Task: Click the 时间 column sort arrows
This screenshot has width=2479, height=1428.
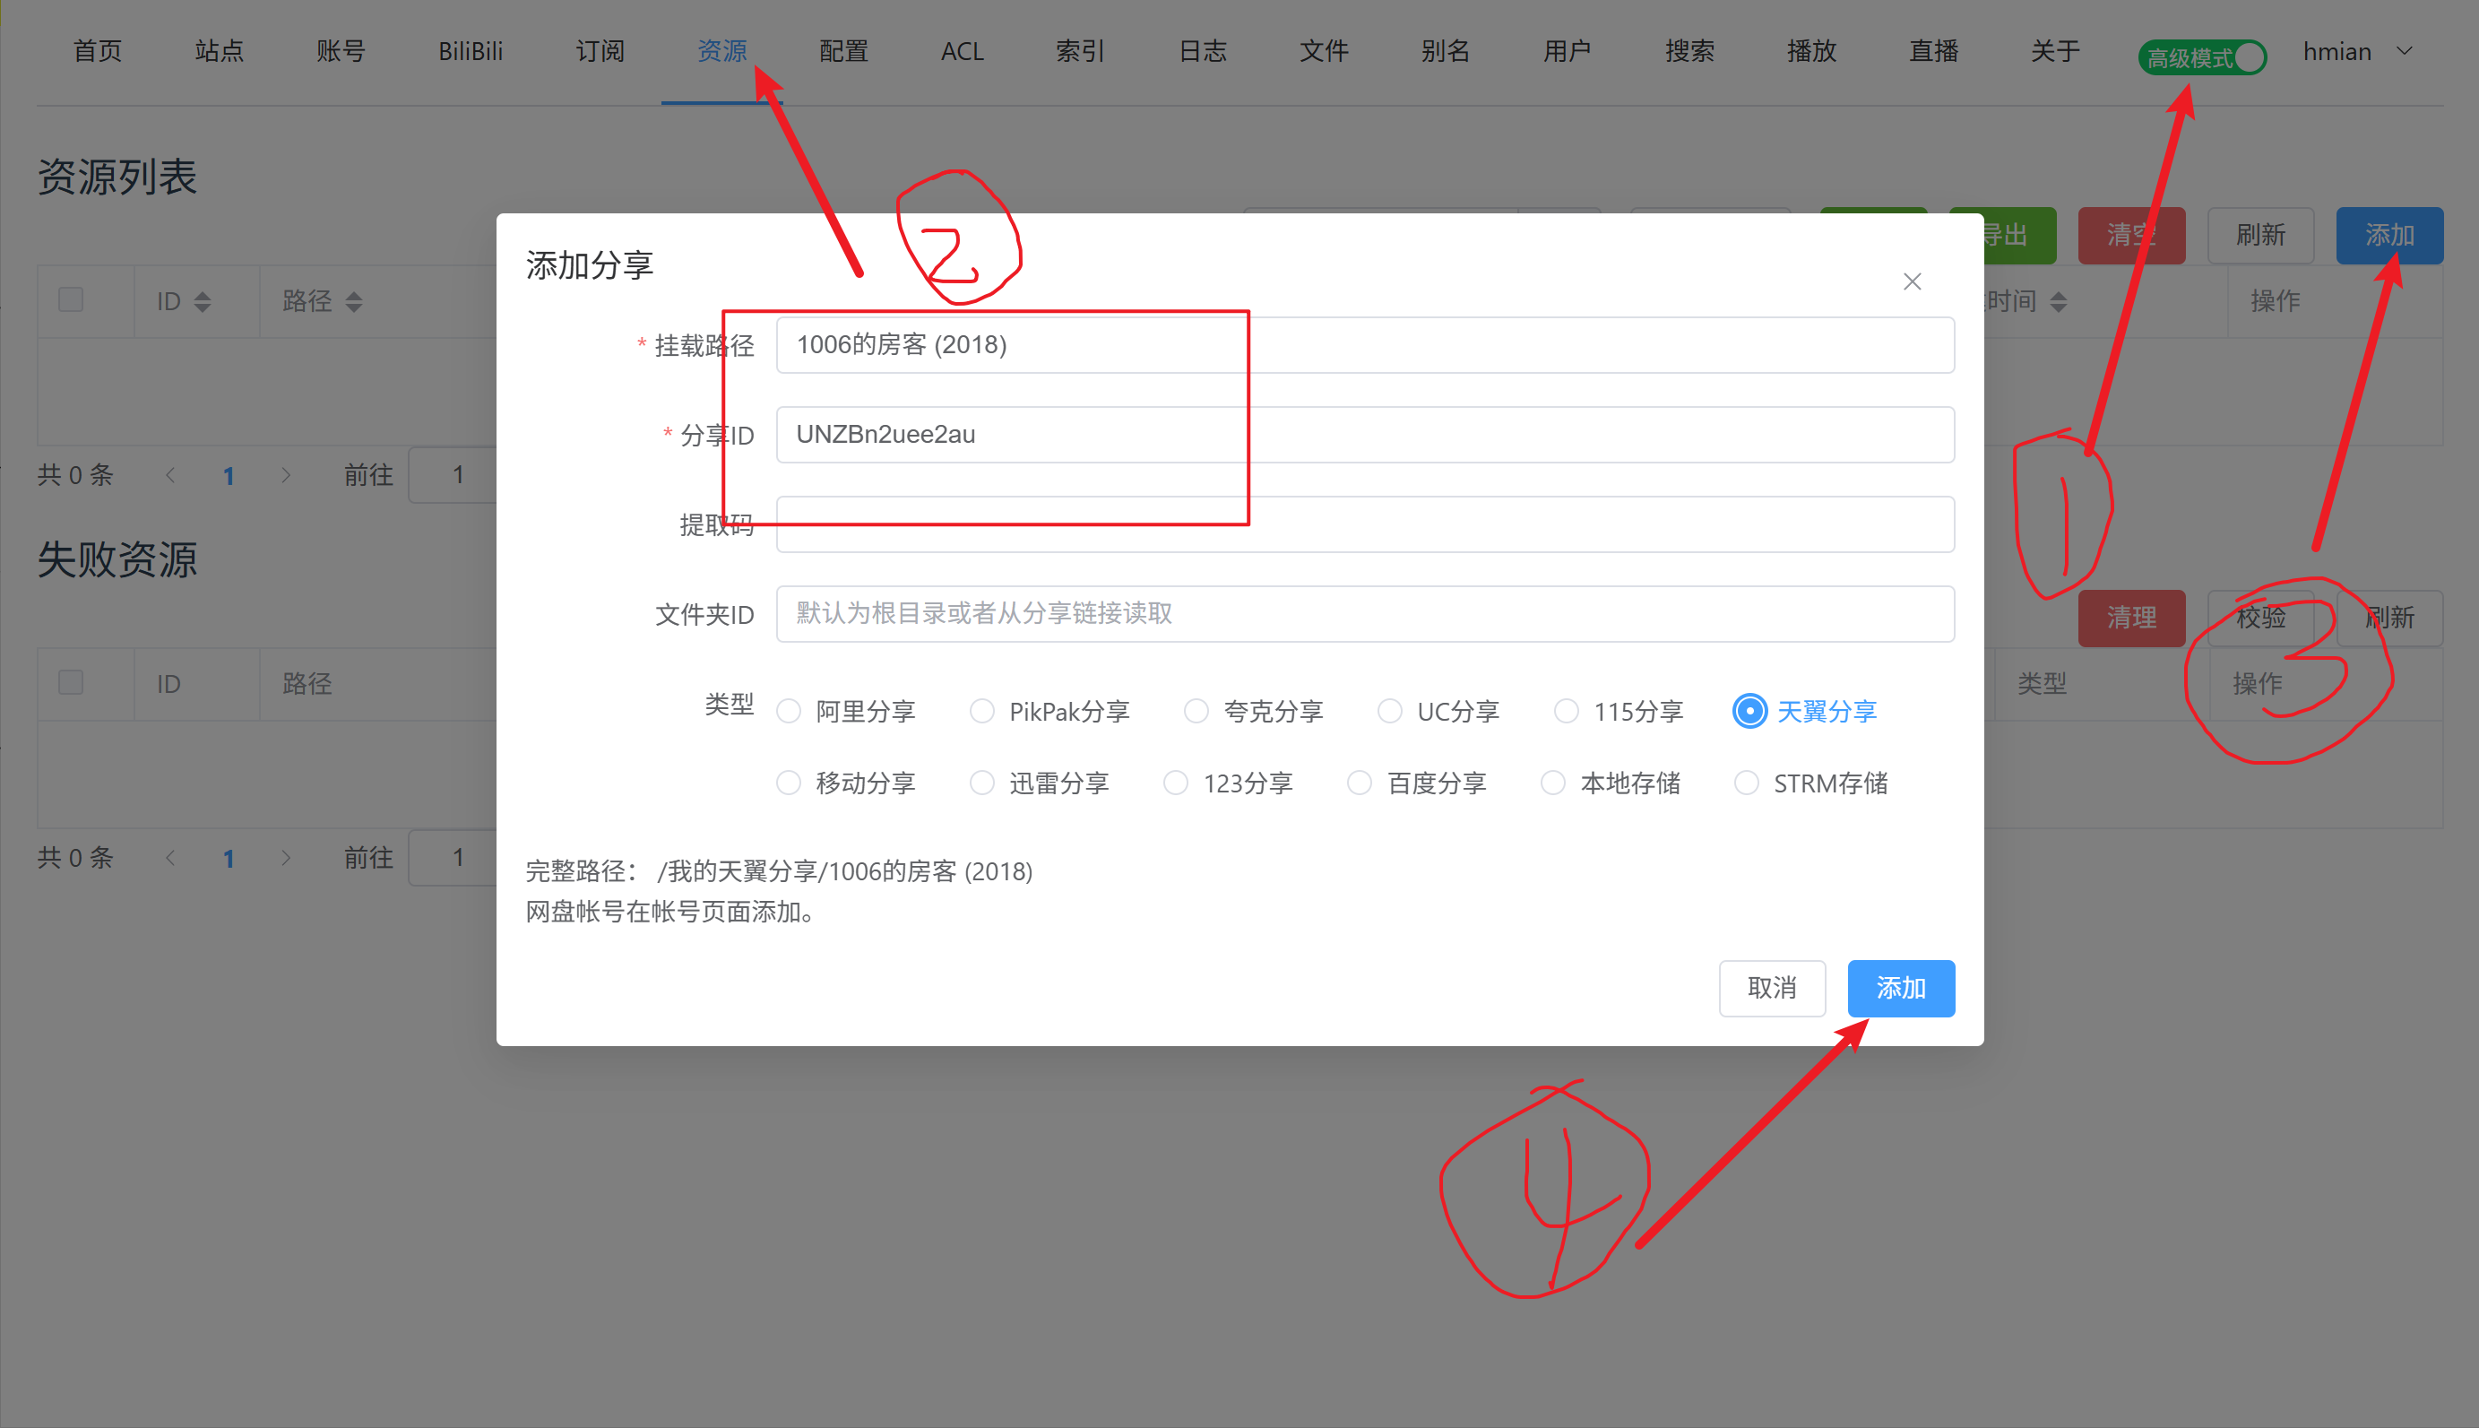Action: (2059, 301)
